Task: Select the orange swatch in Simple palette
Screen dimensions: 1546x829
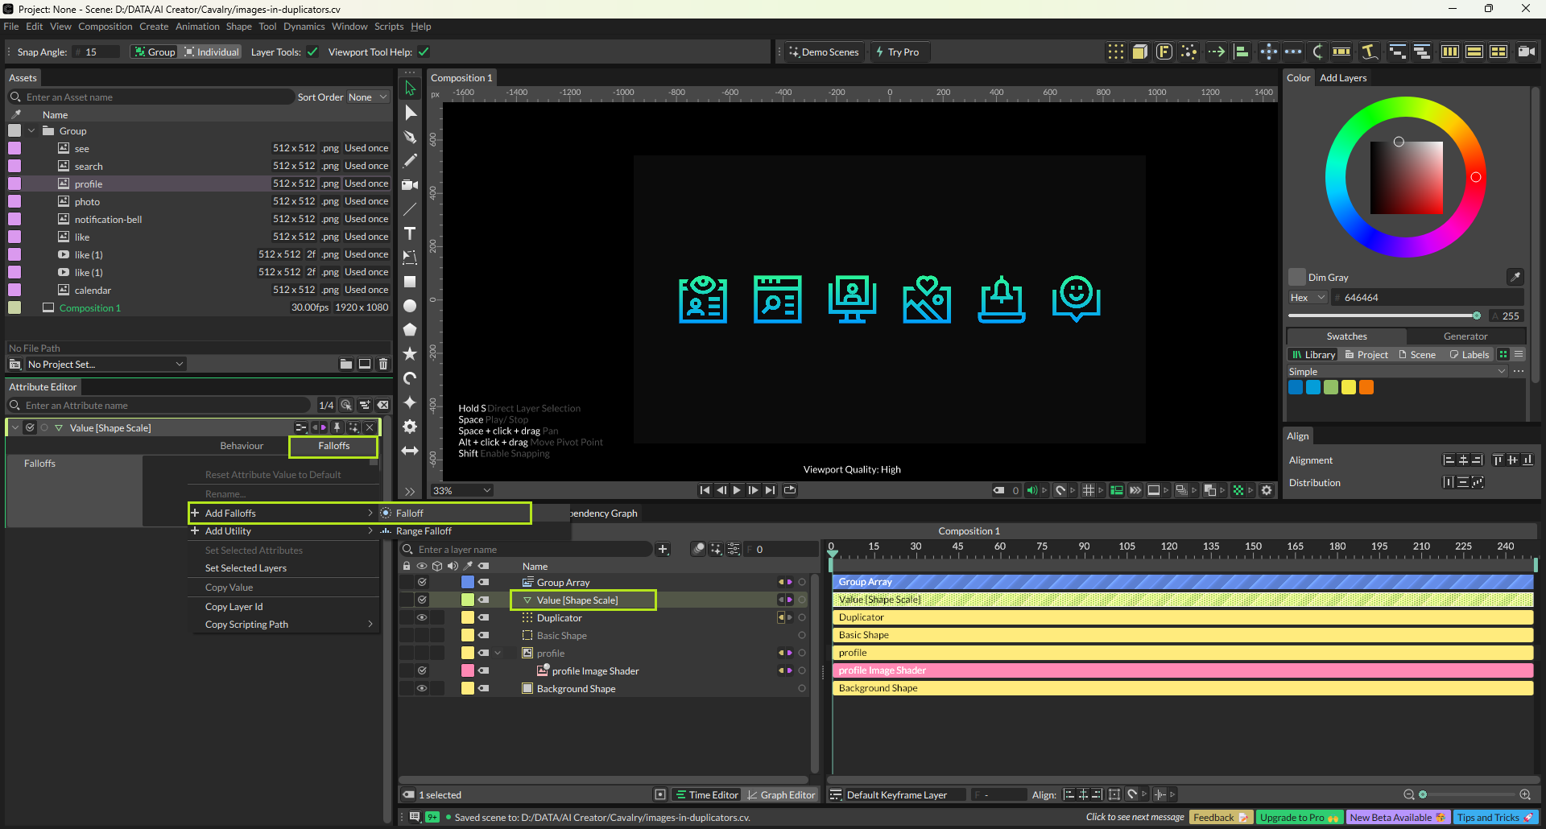Action: coord(1366,387)
